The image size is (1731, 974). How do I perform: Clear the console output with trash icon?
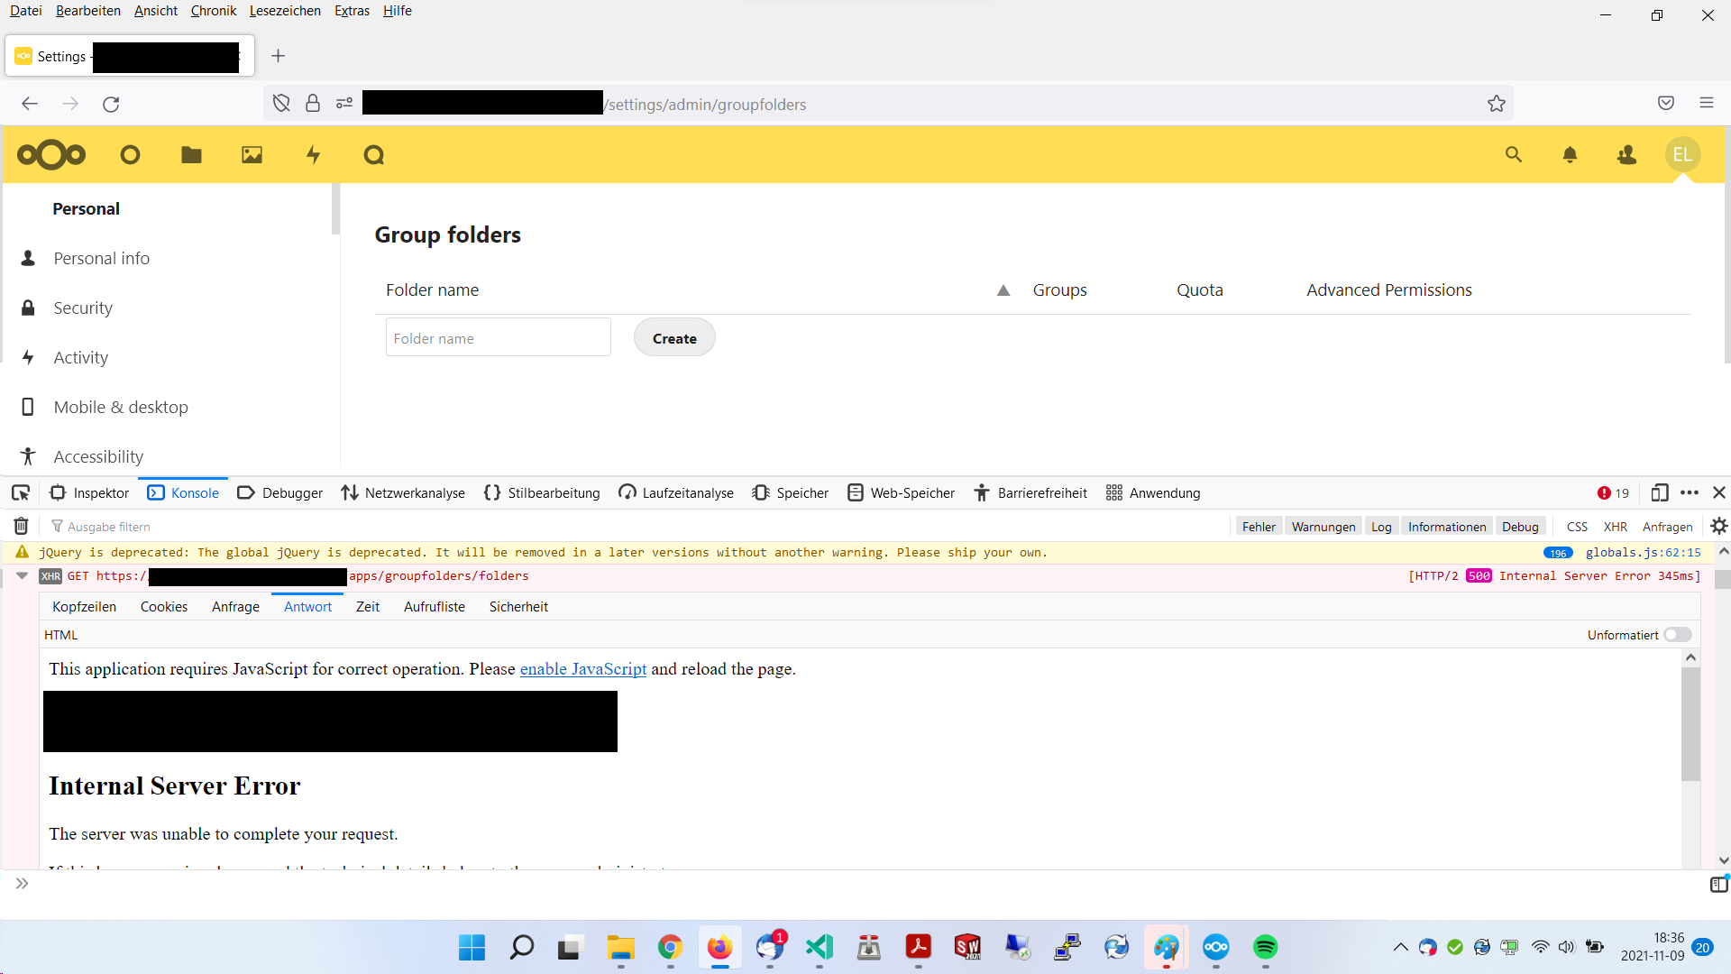click(19, 526)
